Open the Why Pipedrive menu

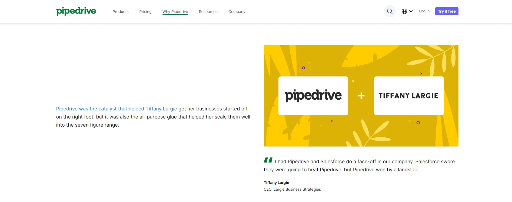coord(175,12)
